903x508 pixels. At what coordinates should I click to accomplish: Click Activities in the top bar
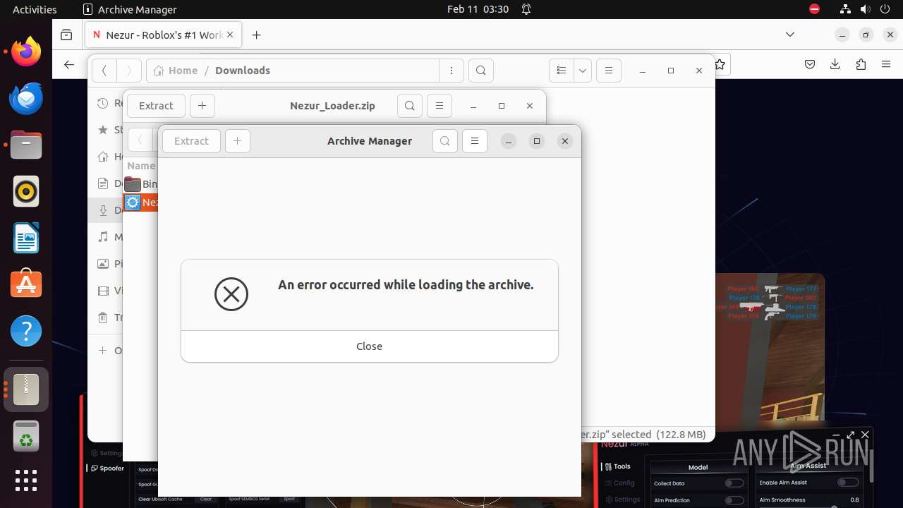35,9
